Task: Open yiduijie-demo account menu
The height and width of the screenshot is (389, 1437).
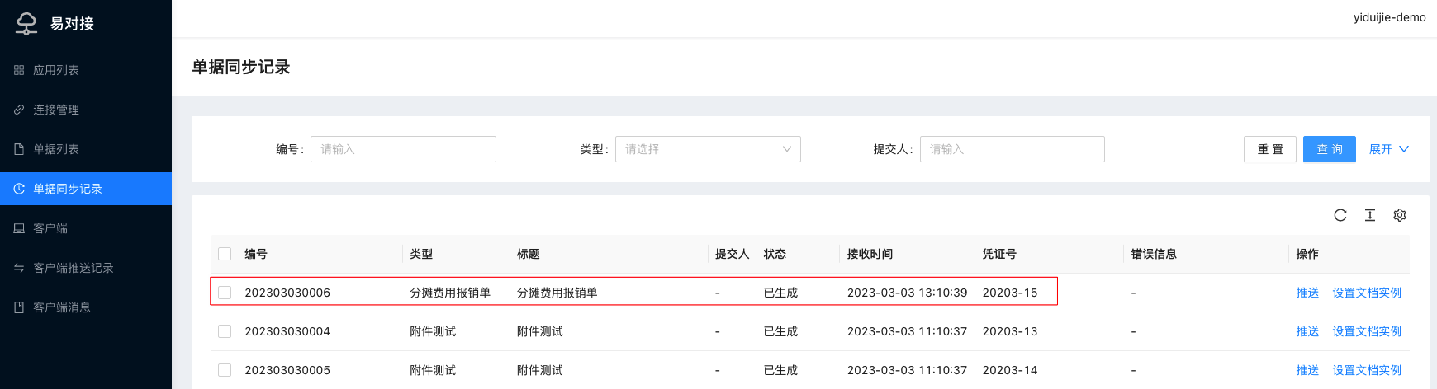Action: [x=1389, y=17]
